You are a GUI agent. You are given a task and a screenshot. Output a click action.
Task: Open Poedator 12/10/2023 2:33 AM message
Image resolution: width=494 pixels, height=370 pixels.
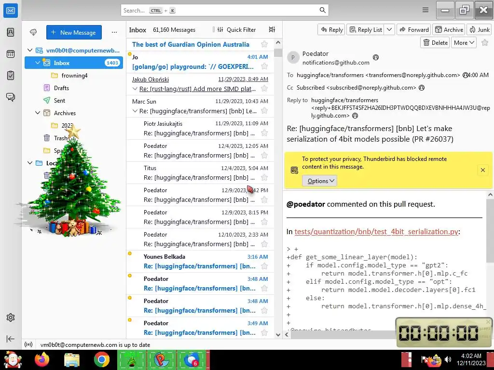(200, 239)
